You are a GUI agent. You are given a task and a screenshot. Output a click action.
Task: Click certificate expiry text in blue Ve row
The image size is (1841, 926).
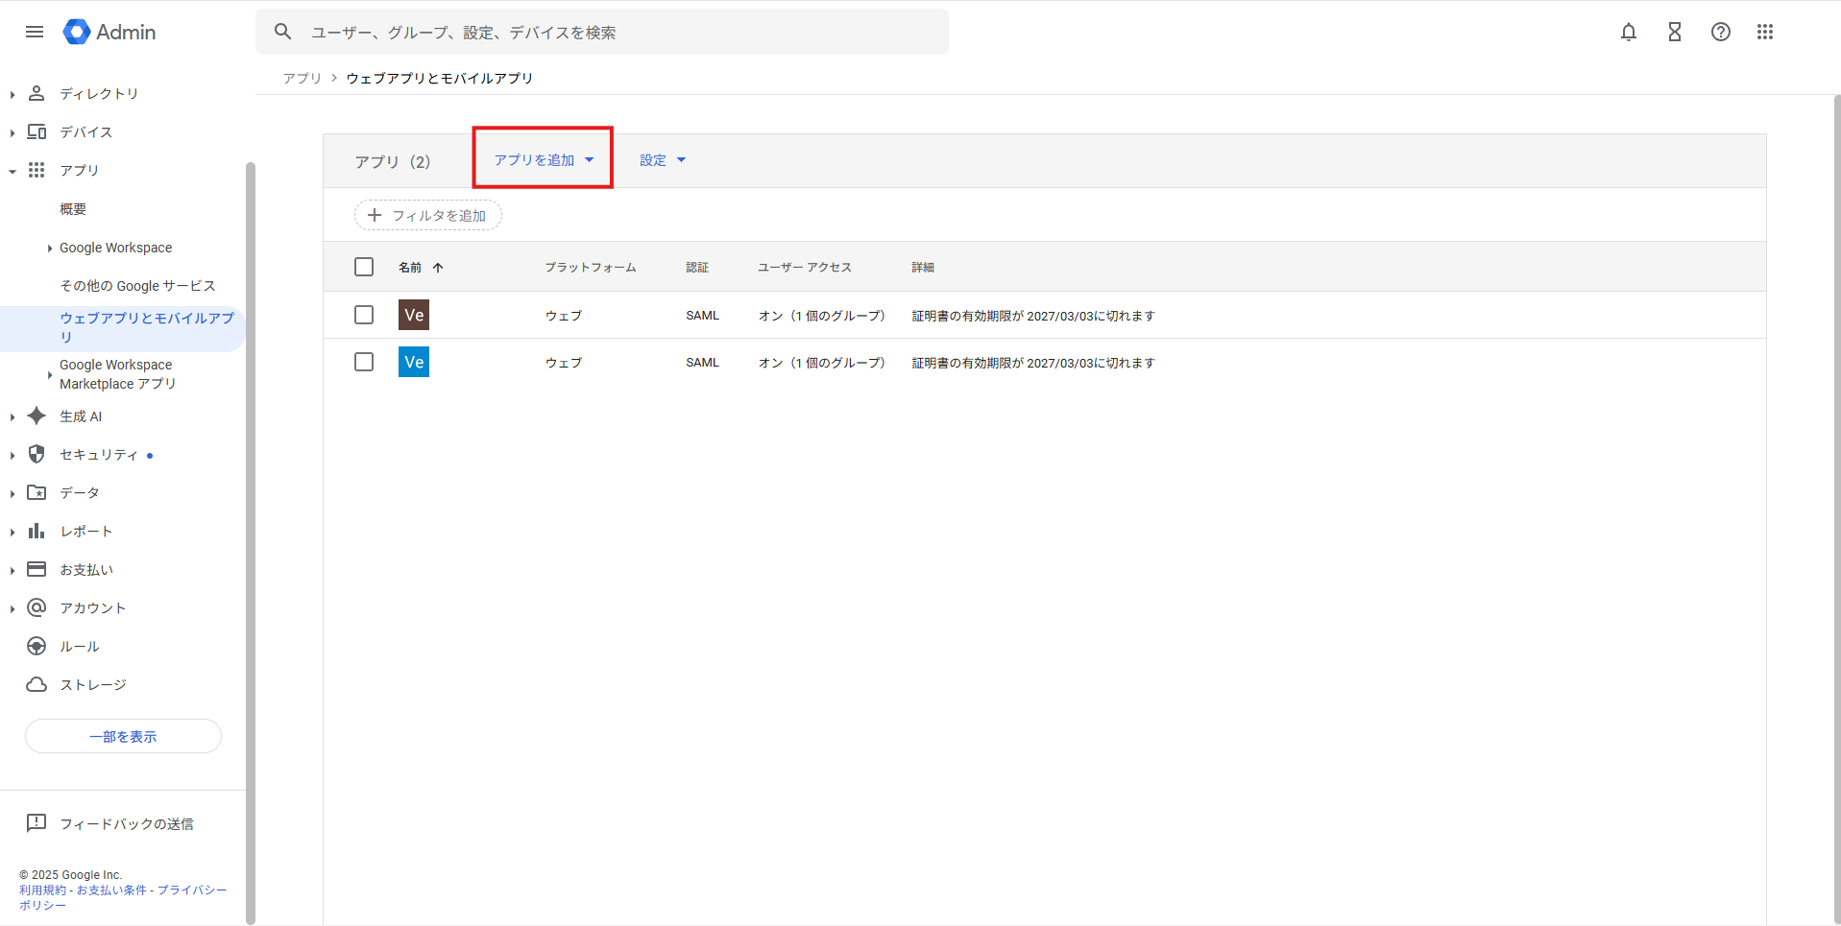point(1033,363)
